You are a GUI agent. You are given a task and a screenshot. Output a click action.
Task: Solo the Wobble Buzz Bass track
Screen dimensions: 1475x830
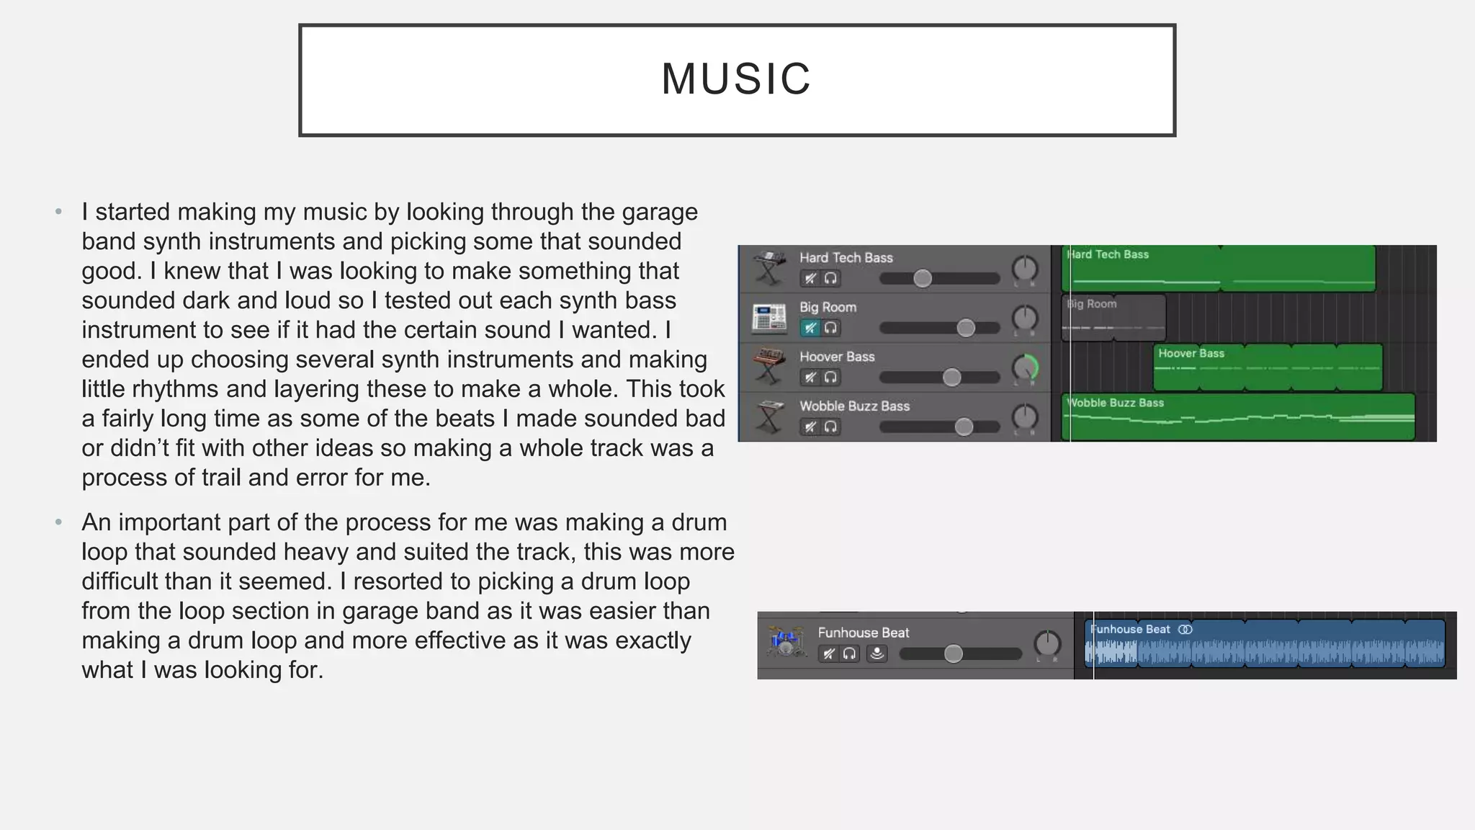[830, 427]
